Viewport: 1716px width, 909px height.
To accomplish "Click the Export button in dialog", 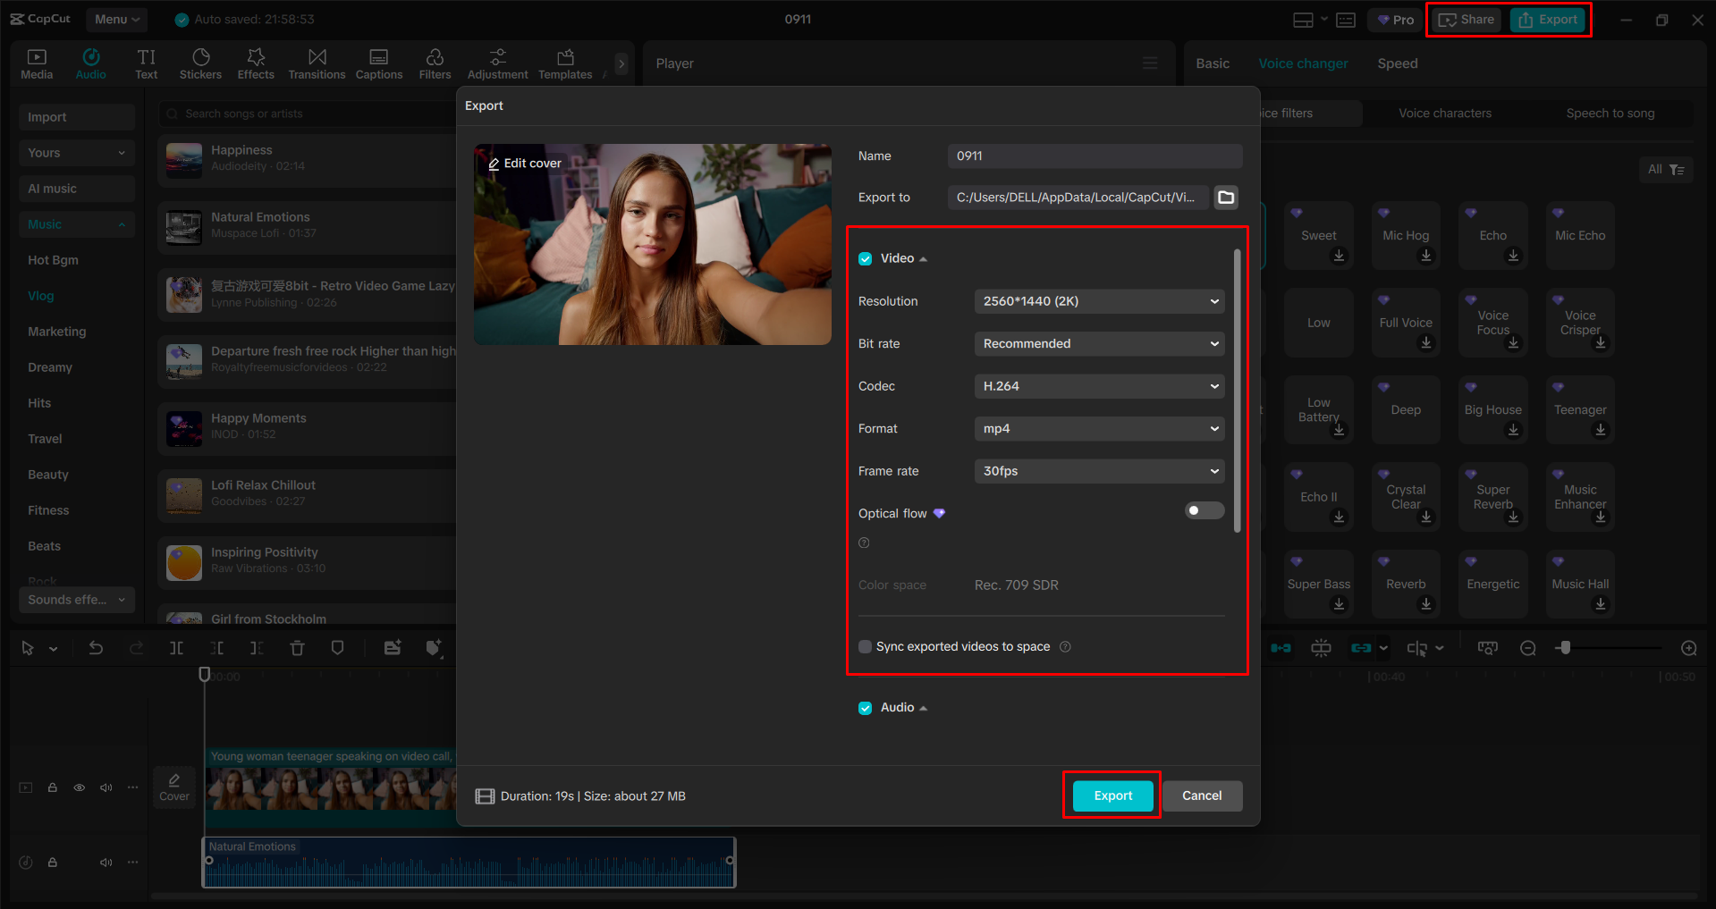I will 1111,795.
